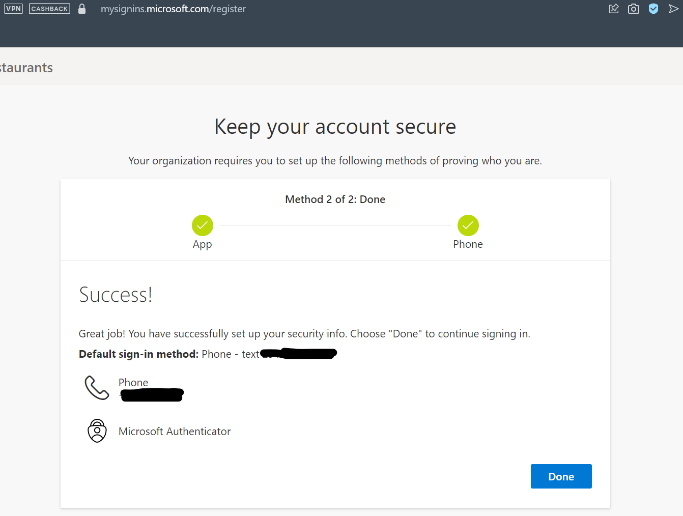Click the edit page pencil icon

[x=614, y=9]
